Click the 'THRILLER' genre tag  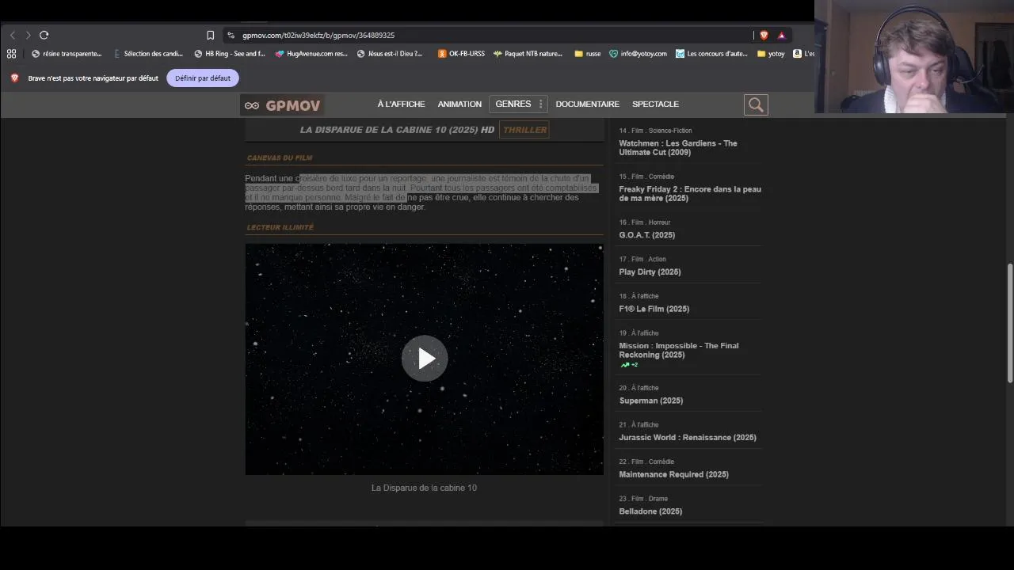click(x=524, y=130)
